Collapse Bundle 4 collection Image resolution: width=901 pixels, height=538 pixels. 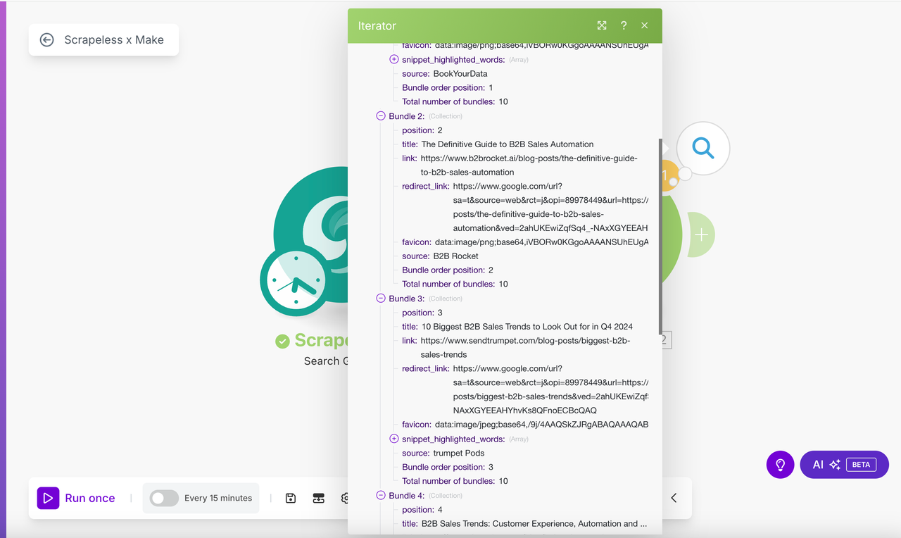tap(381, 496)
